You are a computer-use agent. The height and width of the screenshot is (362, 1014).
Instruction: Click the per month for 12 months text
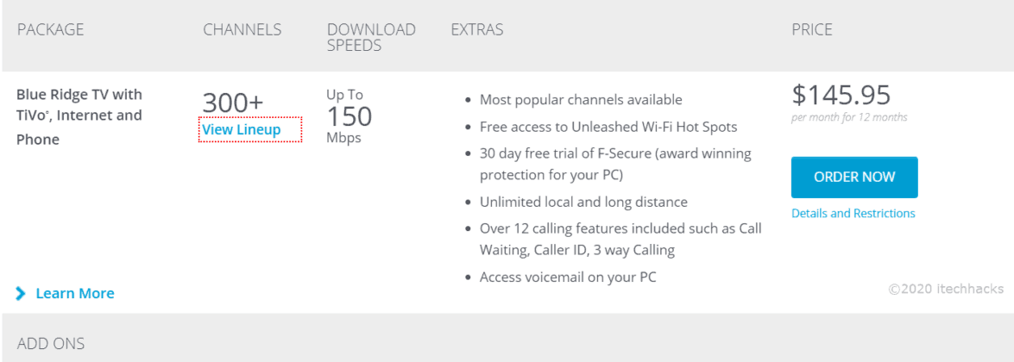point(849,118)
